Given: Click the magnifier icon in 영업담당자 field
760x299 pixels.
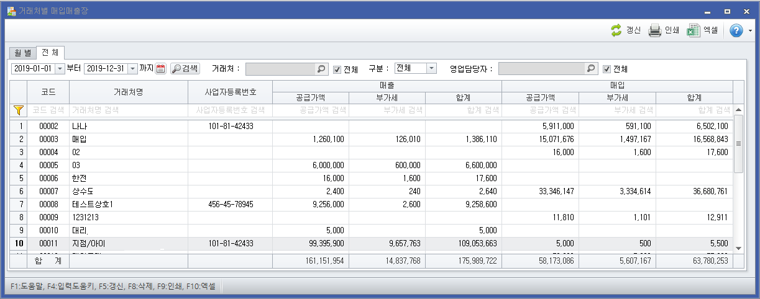Looking at the screenshot, I should pos(592,69).
